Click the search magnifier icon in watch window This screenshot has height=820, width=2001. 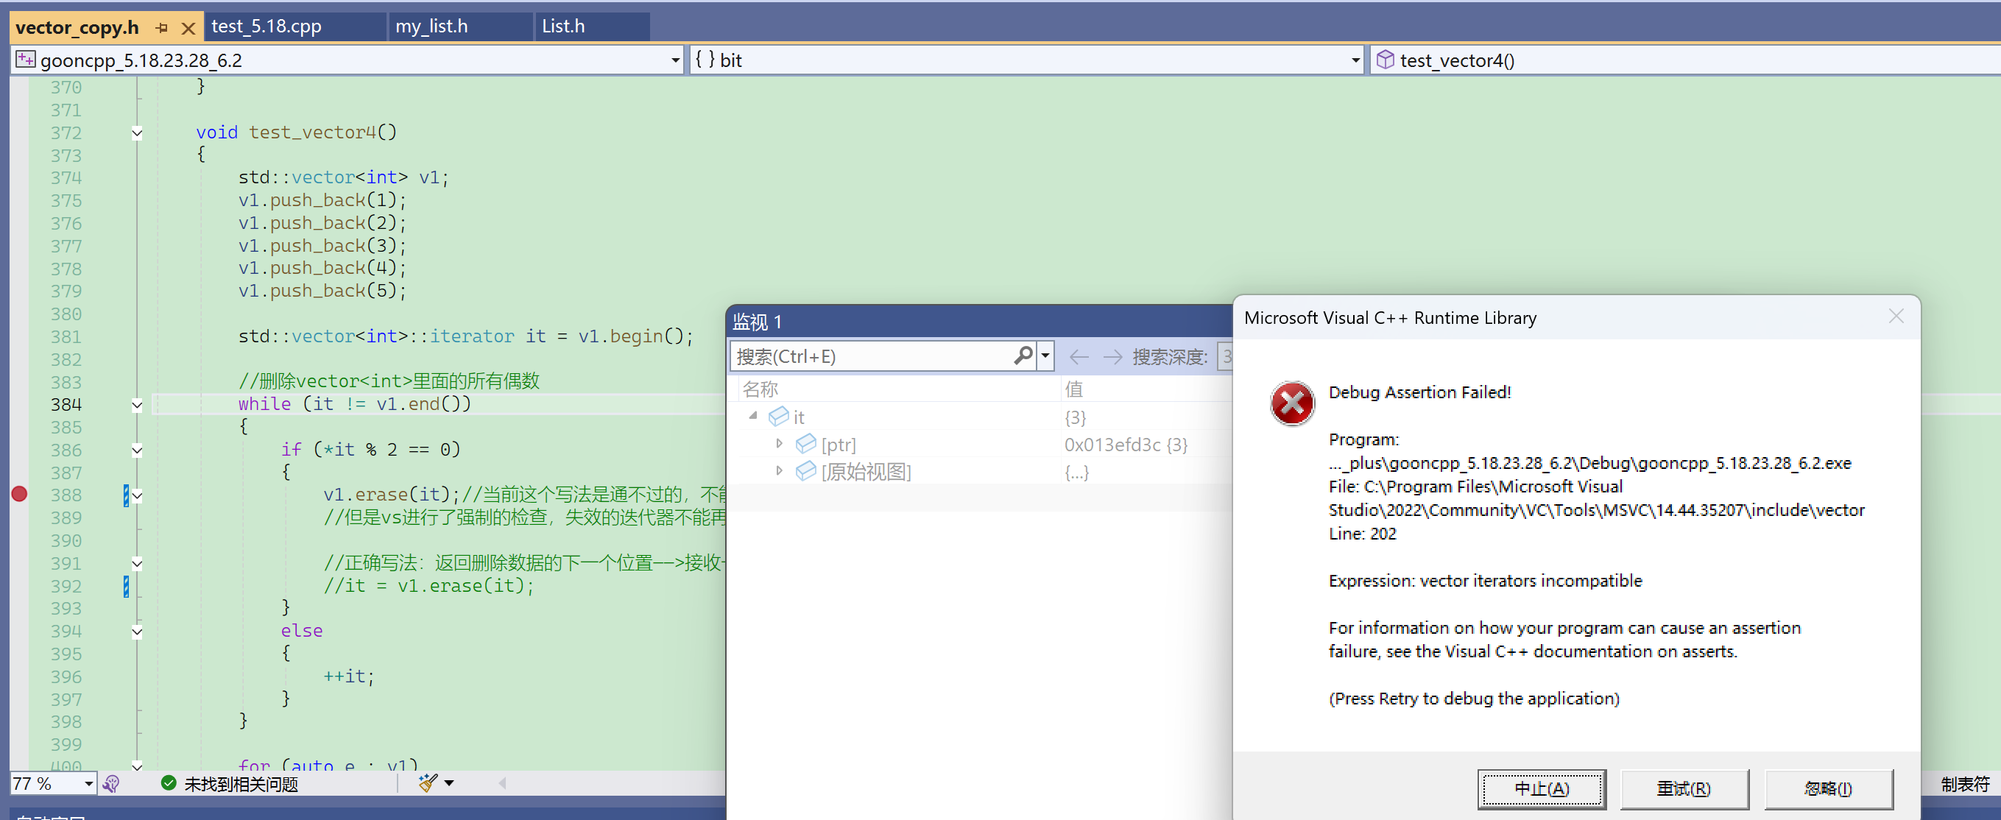tap(1023, 356)
